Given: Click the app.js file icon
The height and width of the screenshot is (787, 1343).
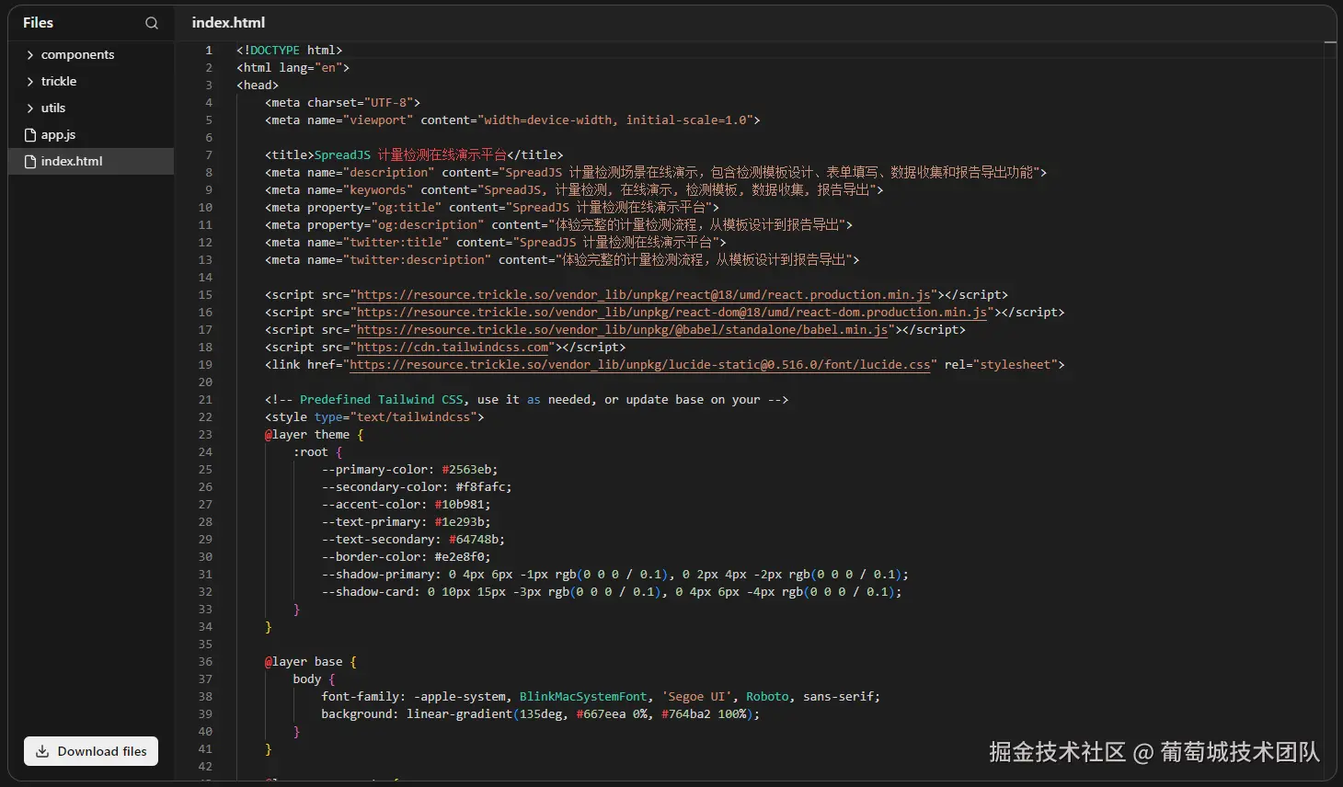Looking at the screenshot, I should 30,135.
